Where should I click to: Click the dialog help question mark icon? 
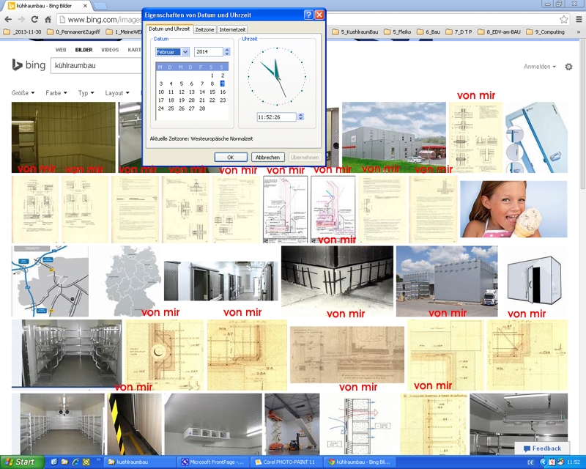tap(308, 14)
